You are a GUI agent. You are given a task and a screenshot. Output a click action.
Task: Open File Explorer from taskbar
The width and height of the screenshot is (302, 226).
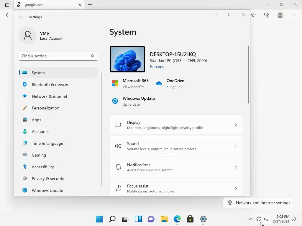(164, 219)
